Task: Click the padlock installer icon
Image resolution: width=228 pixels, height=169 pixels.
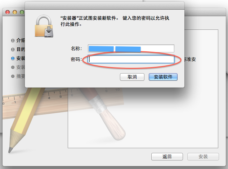Action: click(44, 26)
